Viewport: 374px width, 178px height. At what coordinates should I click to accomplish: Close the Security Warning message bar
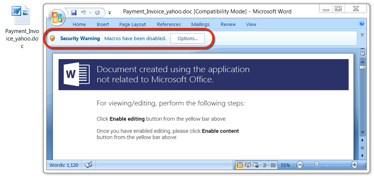(362, 35)
